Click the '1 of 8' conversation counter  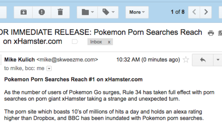pyautogui.click(x=178, y=12)
